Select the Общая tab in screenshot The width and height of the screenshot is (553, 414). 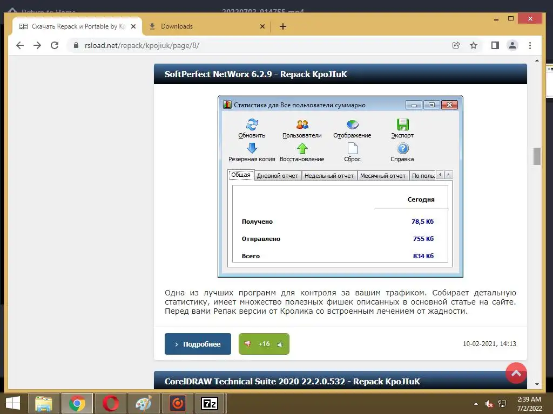point(241,175)
